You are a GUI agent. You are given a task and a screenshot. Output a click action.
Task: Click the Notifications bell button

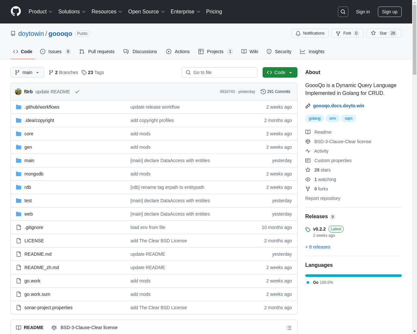[x=310, y=33]
